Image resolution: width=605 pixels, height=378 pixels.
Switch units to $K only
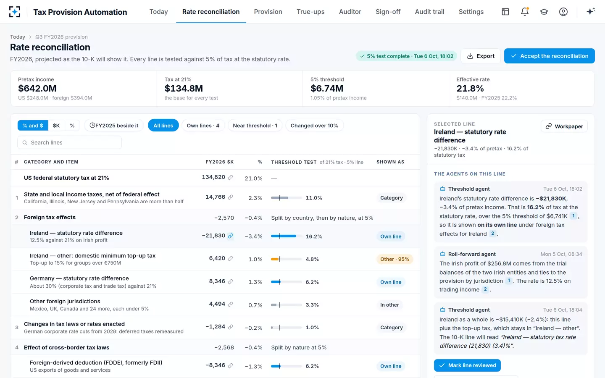(x=56, y=126)
